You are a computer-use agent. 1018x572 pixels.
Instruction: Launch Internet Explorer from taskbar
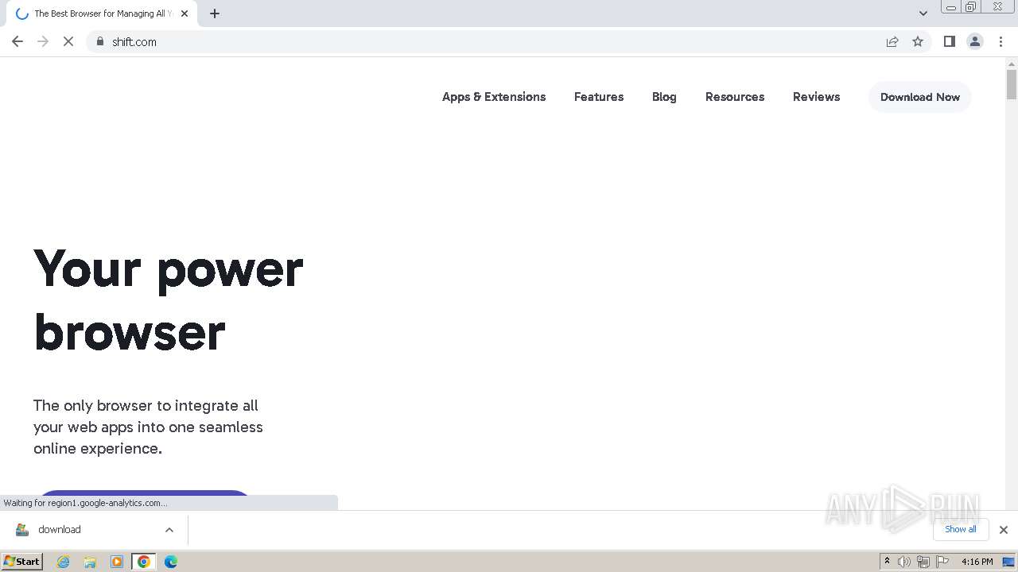click(64, 562)
